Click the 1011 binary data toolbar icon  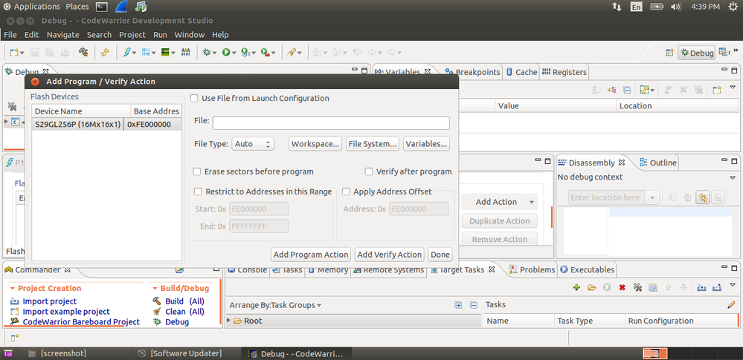[x=146, y=53]
